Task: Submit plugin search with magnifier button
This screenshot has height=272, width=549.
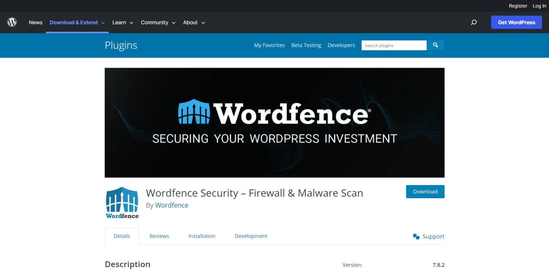Action: 435,45
